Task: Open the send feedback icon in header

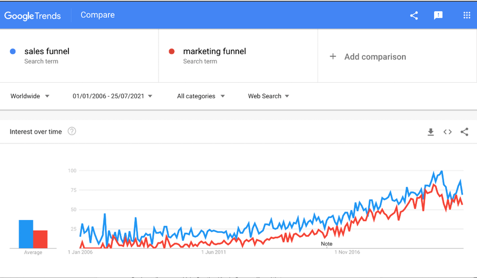Action: [x=438, y=16]
